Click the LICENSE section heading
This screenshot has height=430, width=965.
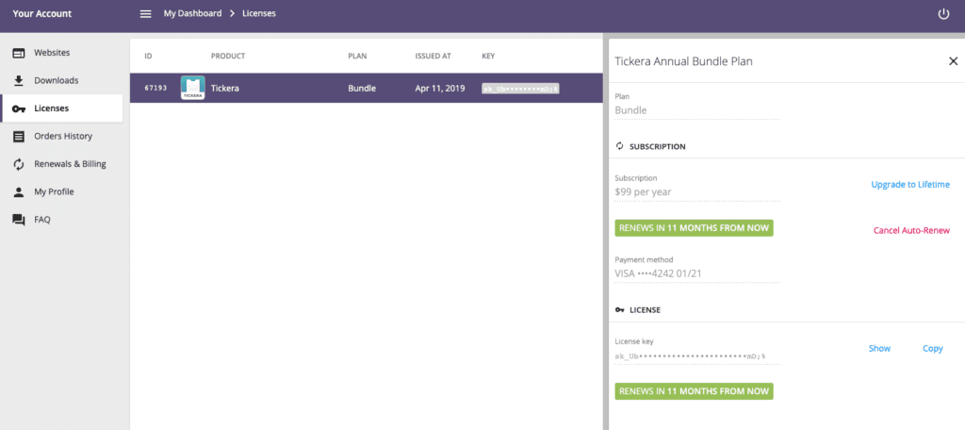point(645,310)
